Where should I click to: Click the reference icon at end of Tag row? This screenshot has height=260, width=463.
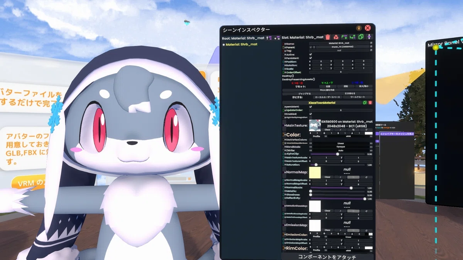tap(371, 50)
